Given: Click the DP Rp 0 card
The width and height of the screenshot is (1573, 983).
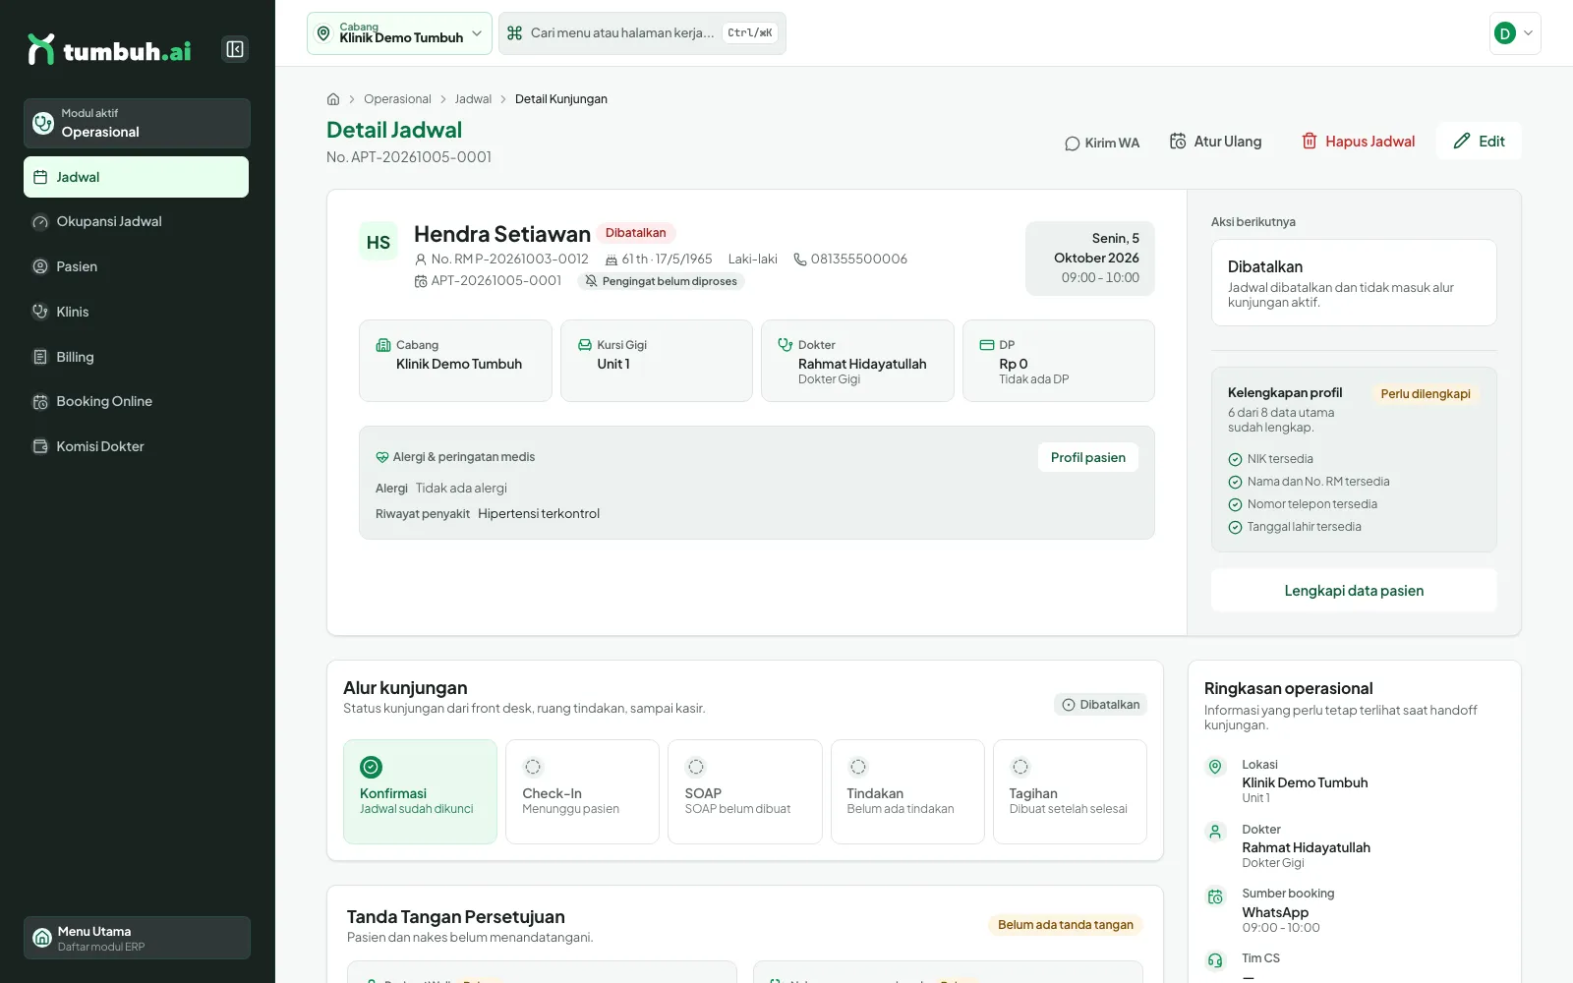Looking at the screenshot, I should [x=1059, y=361].
